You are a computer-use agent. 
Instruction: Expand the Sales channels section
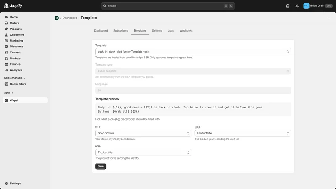click(14, 78)
